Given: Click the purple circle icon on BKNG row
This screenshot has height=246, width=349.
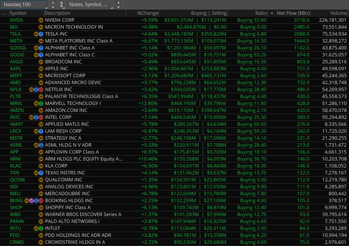Looking at the screenshot, I should [x=31, y=201].
